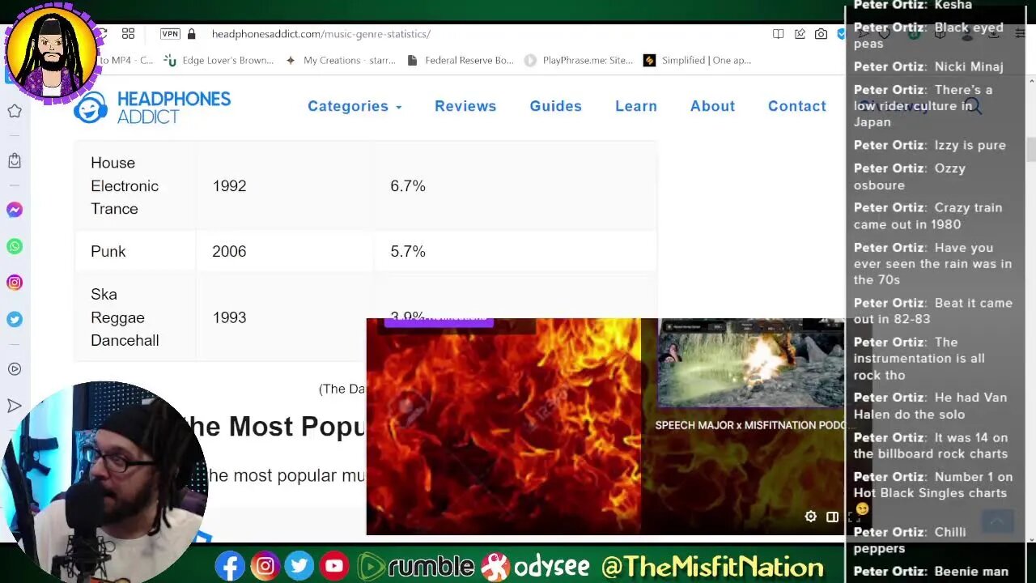
Task: Click the Punk genre cell
Action: pos(134,251)
